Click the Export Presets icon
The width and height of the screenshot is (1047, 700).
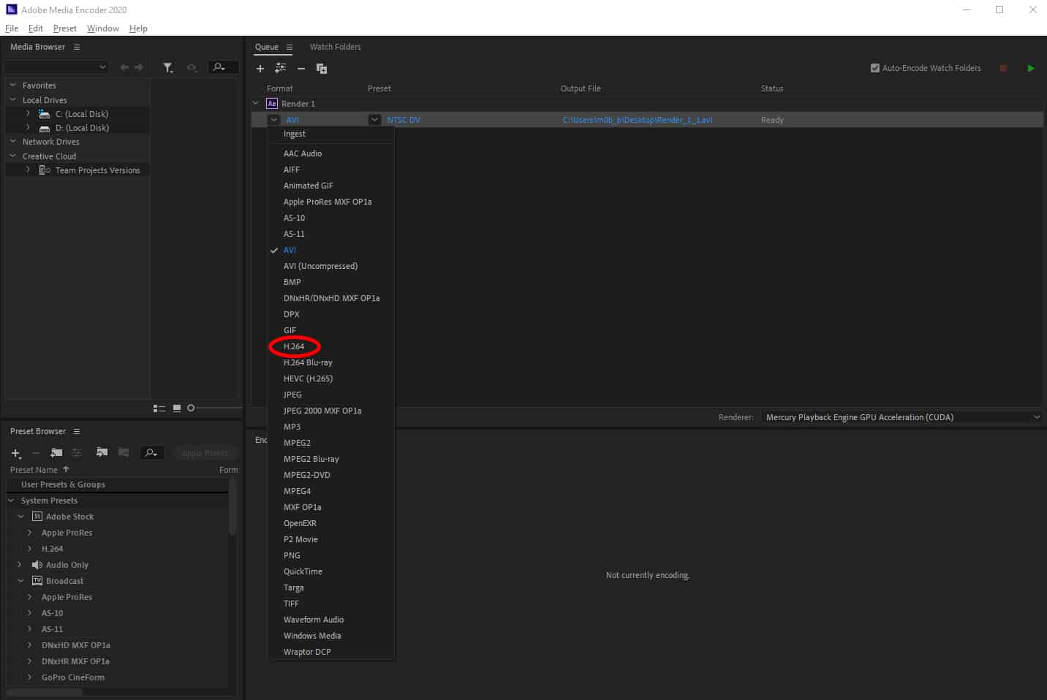tap(124, 453)
